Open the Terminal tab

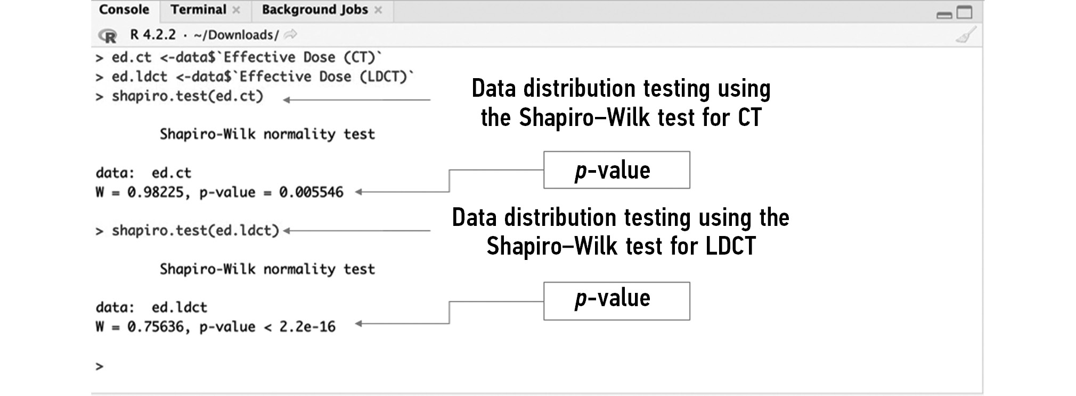(x=198, y=10)
